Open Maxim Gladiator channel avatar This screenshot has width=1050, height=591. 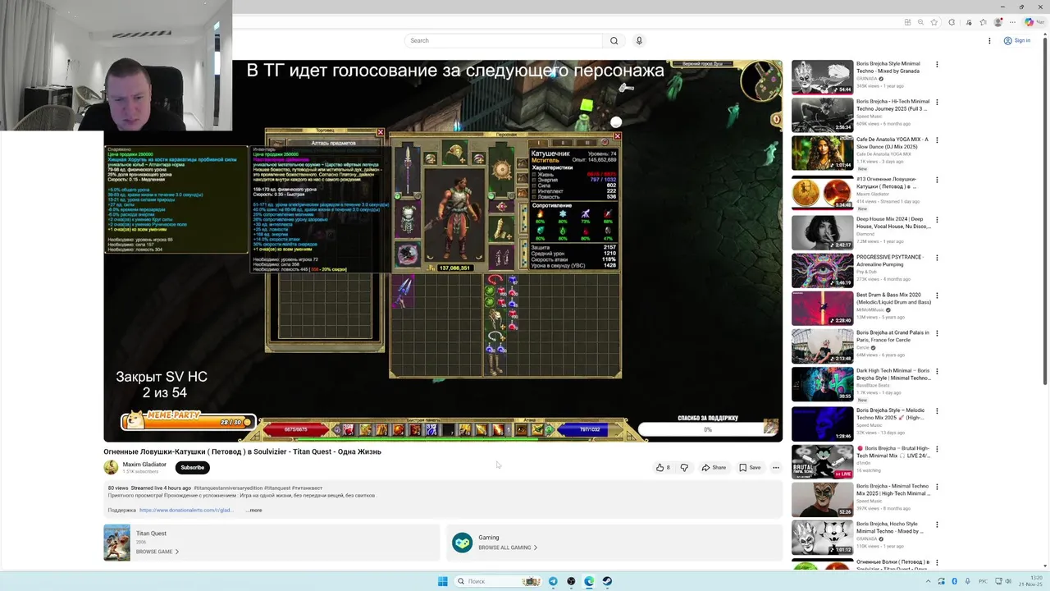(x=111, y=467)
